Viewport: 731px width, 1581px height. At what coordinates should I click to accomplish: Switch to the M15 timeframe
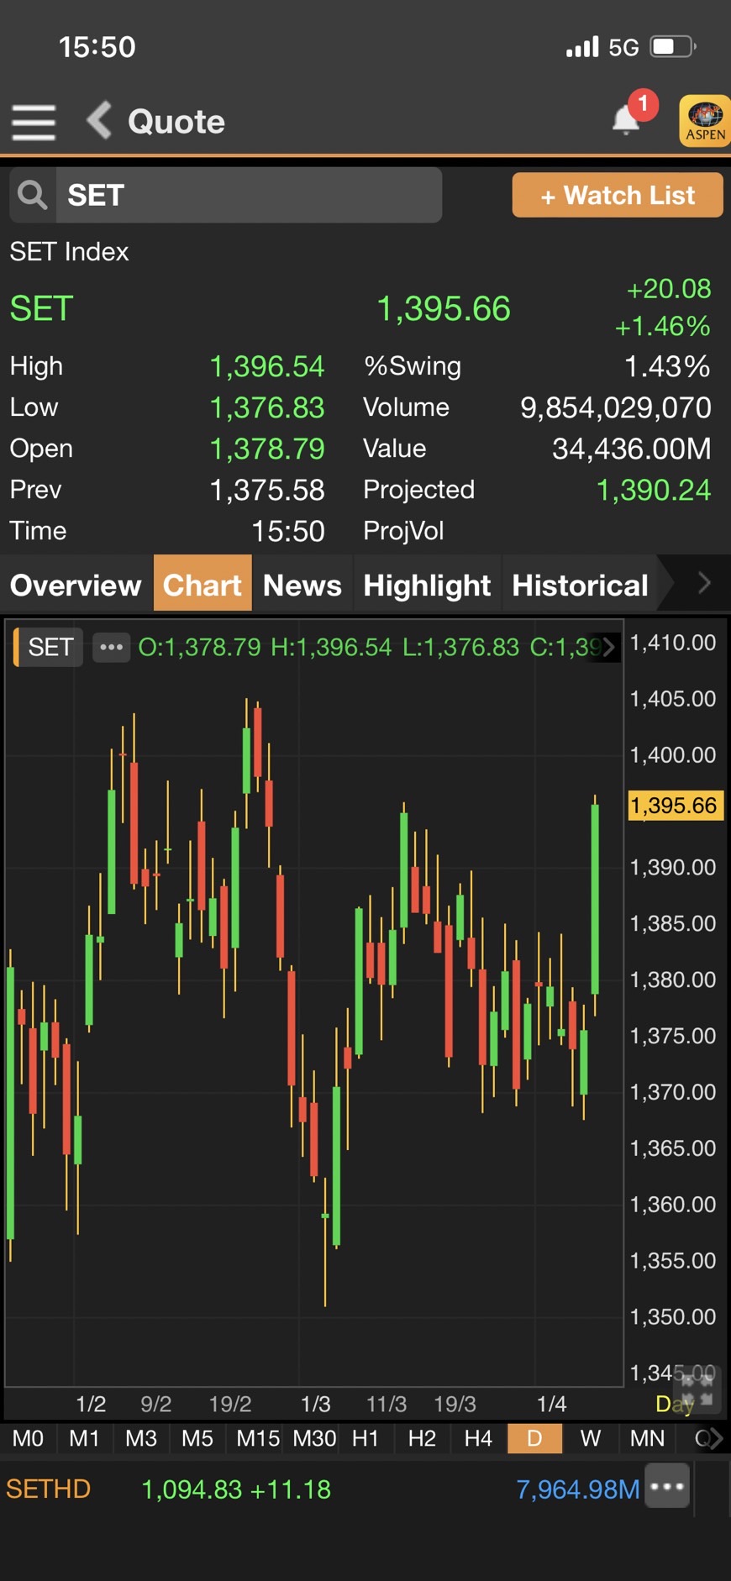pos(257,1438)
